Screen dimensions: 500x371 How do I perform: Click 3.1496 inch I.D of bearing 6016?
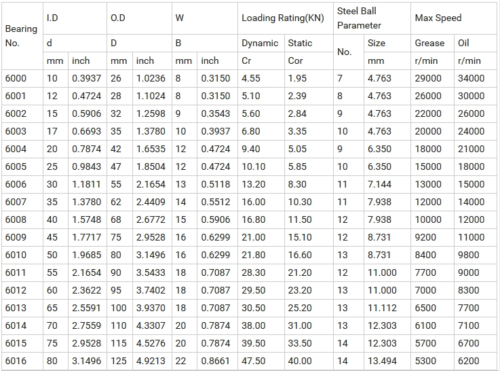point(86,361)
